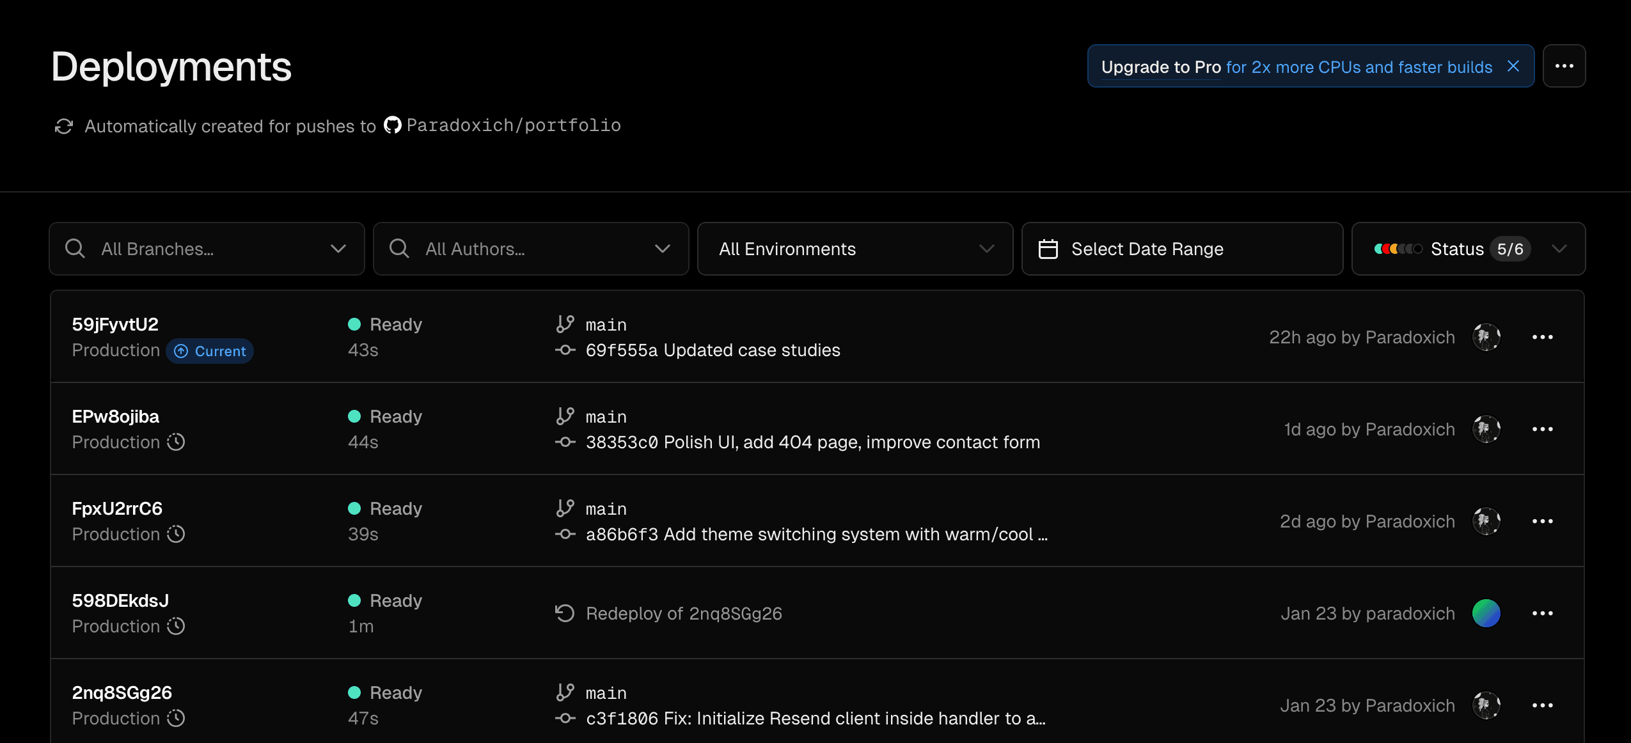Screen dimensions: 1631x743
Task: Open the Status 5/6 filter dropdown
Action: [1468, 249]
